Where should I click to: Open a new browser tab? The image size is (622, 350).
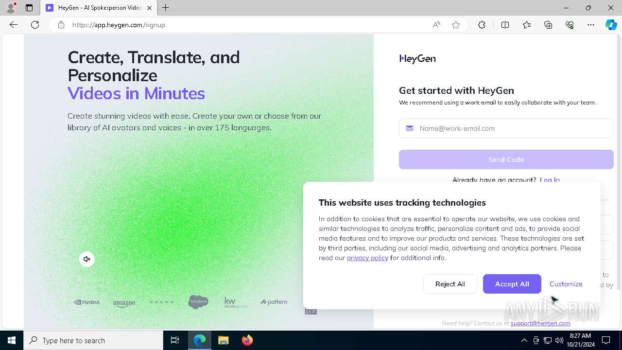(166, 8)
